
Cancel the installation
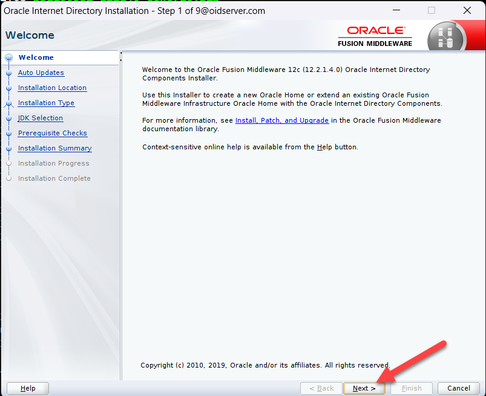459,388
